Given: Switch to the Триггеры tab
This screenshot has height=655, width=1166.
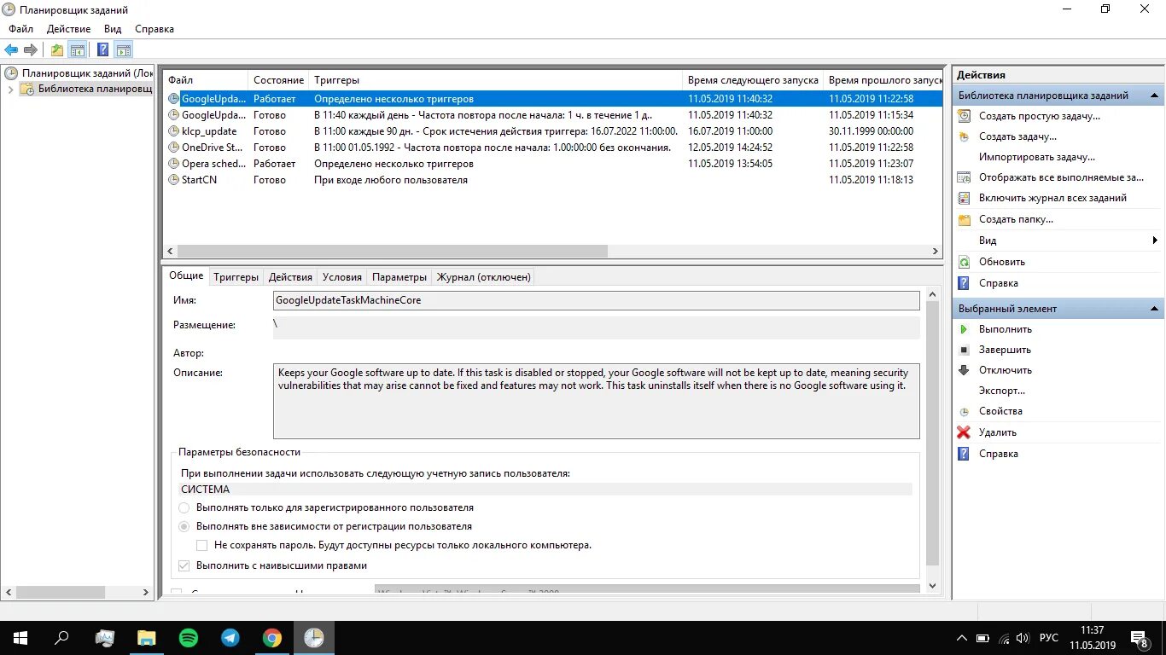Looking at the screenshot, I should [x=236, y=277].
